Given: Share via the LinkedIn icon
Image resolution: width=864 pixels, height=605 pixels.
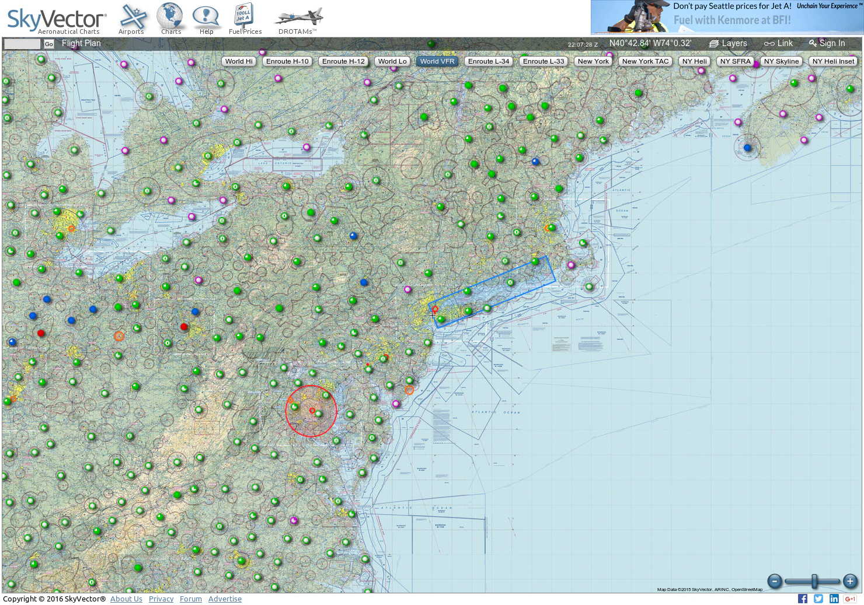Looking at the screenshot, I should point(834,599).
